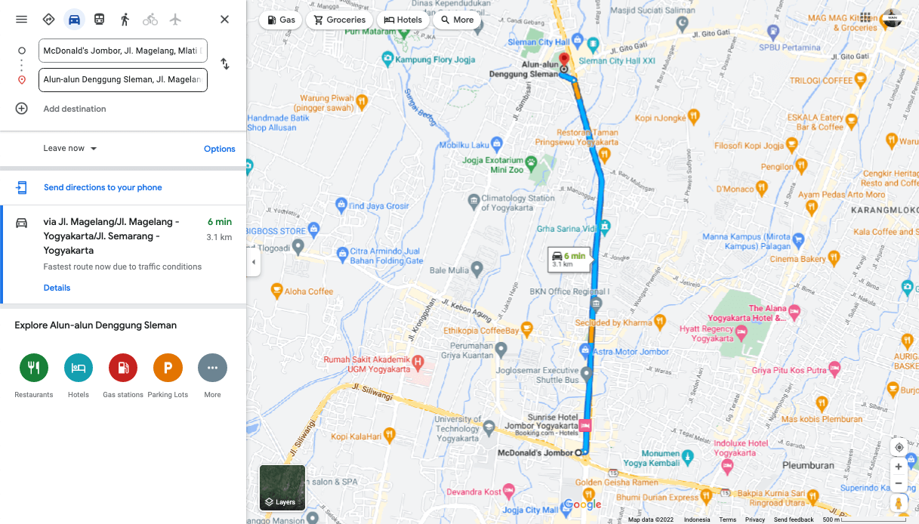Image resolution: width=919 pixels, height=524 pixels.
Task: Show your current location on map
Action: coord(899,447)
